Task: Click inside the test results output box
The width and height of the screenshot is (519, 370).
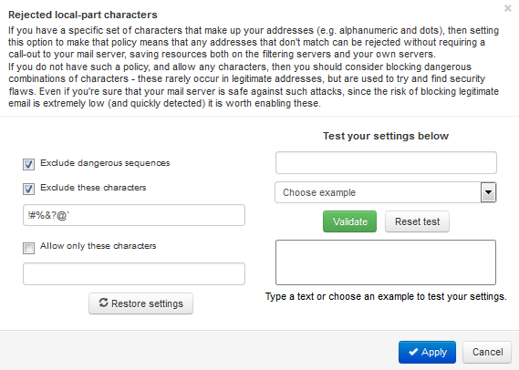Action: [386, 262]
